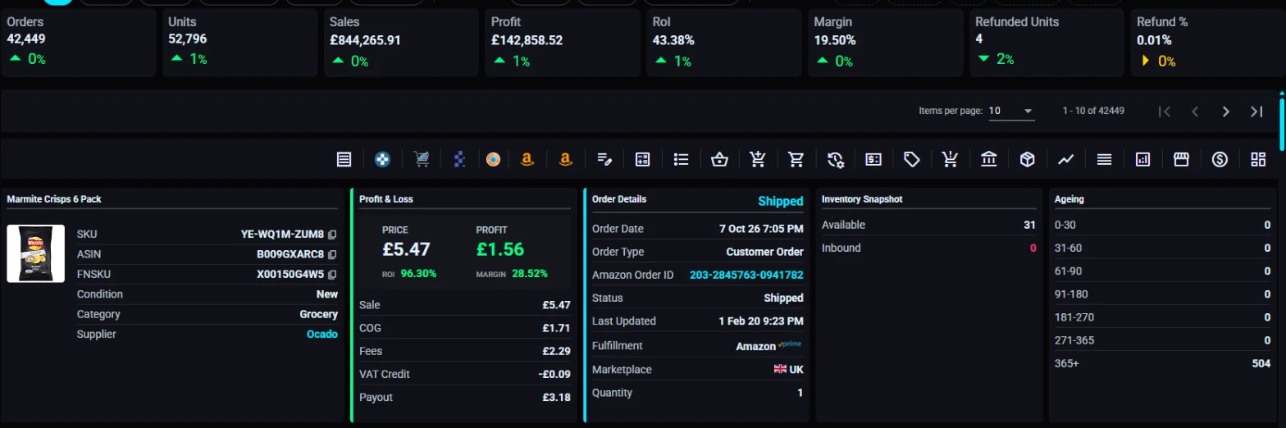The width and height of the screenshot is (1286, 428).
Task: Jump to the last page
Action: [x=1256, y=112]
